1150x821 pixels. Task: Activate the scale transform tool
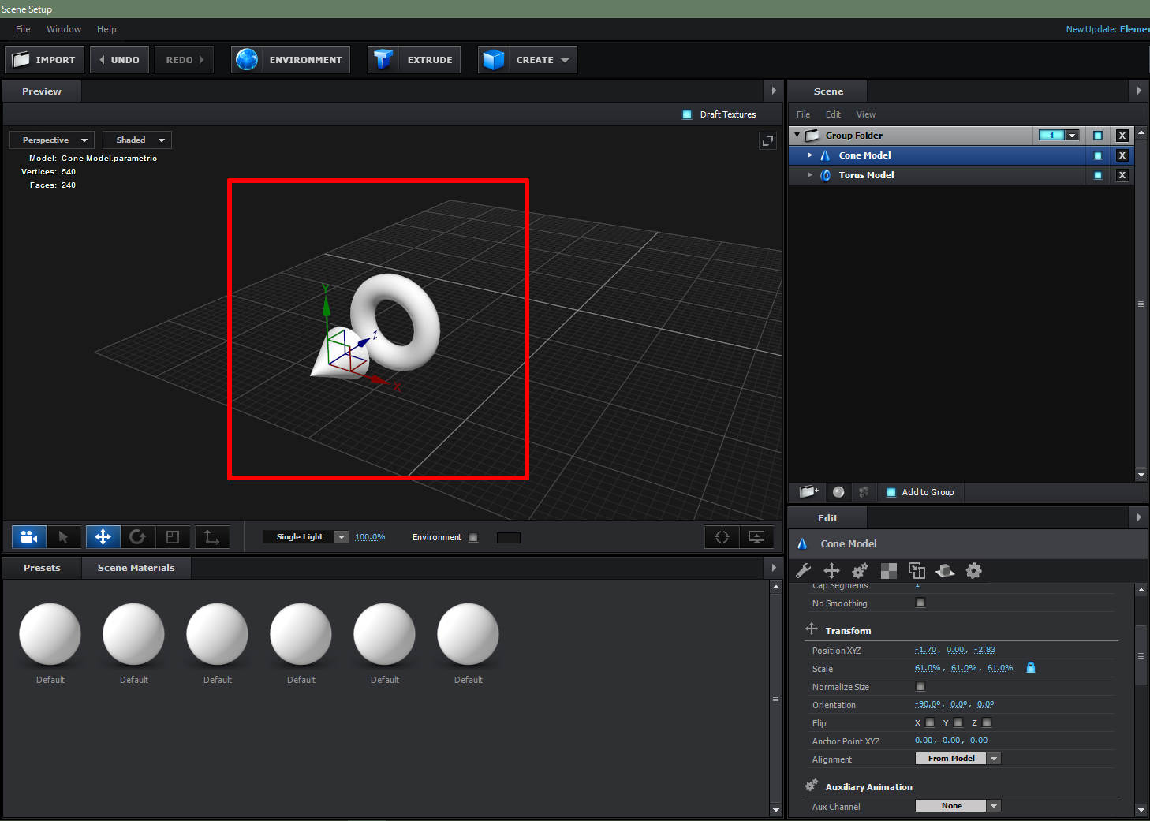click(x=174, y=537)
